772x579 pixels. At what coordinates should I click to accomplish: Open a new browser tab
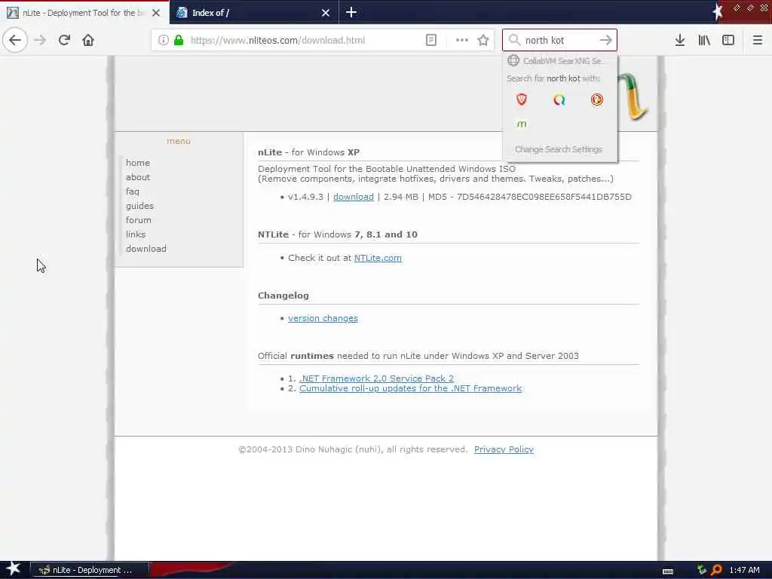(351, 12)
